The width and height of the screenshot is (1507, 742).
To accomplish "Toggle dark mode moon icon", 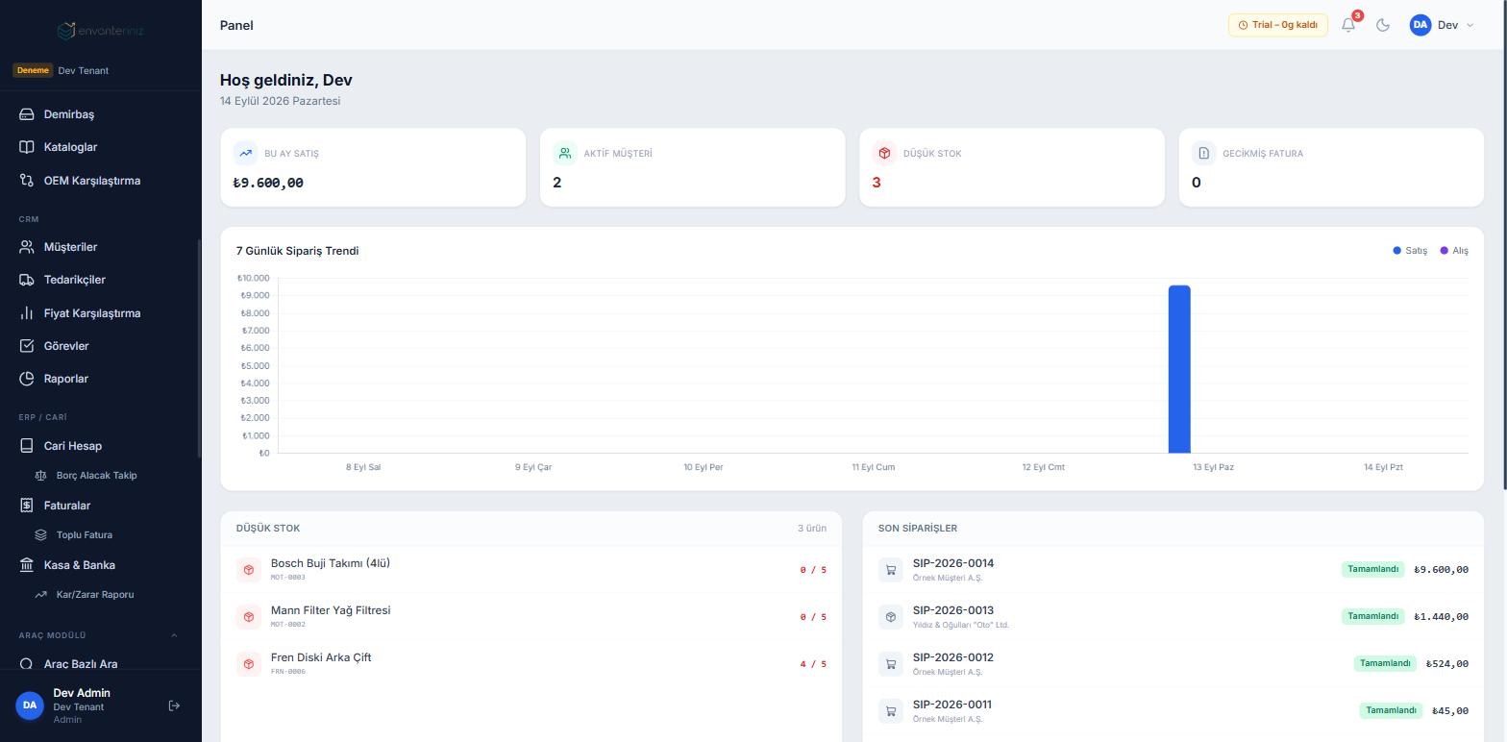I will 1383,25.
